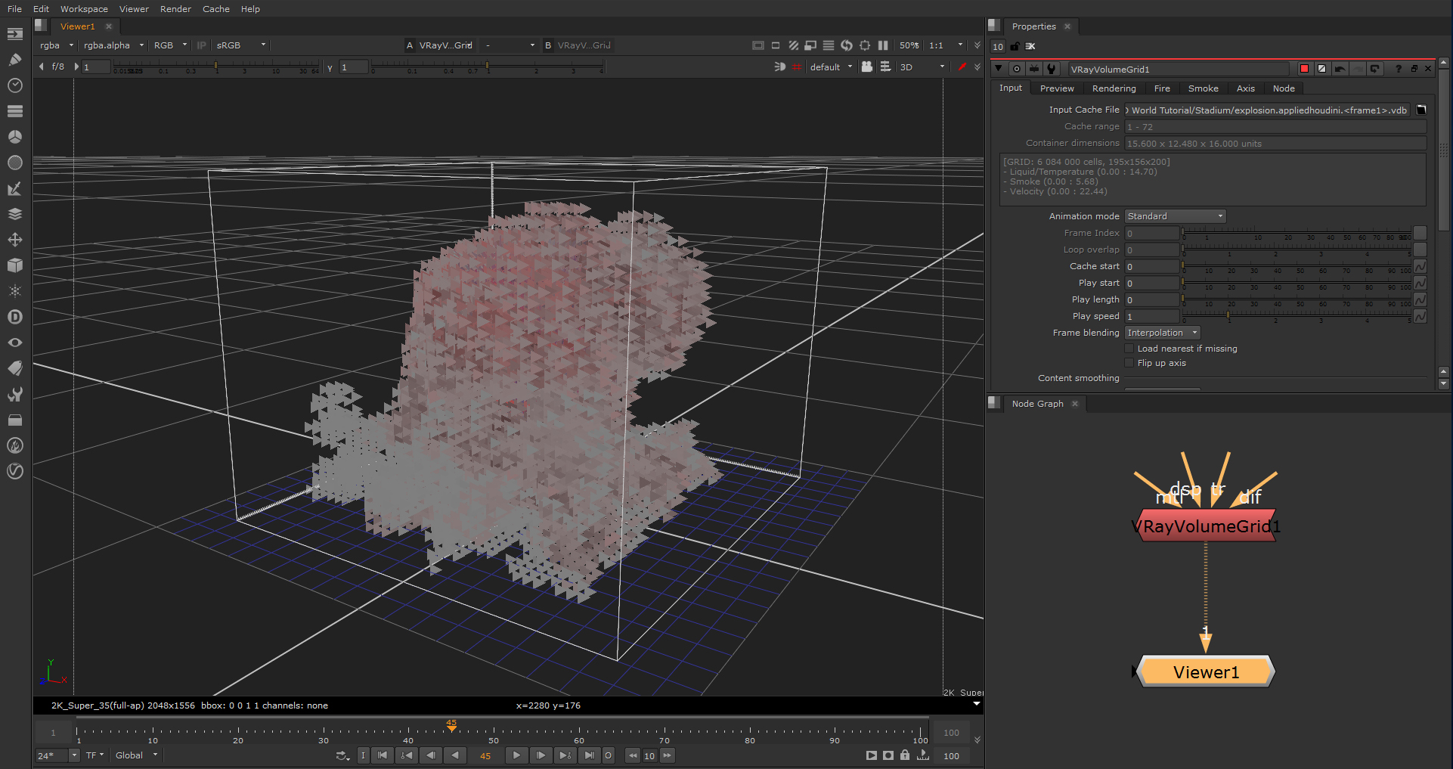Screen dimensions: 1453x769
Task: Open the V-Ray nodes toolbar icon
Action: pyautogui.click(x=14, y=471)
